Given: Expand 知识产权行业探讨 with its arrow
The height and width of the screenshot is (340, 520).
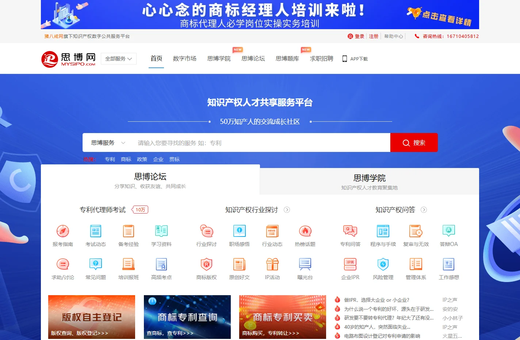Looking at the screenshot, I should pyautogui.click(x=287, y=210).
